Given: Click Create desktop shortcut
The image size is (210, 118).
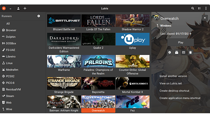Looking at the screenshot, I should (174, 91).
